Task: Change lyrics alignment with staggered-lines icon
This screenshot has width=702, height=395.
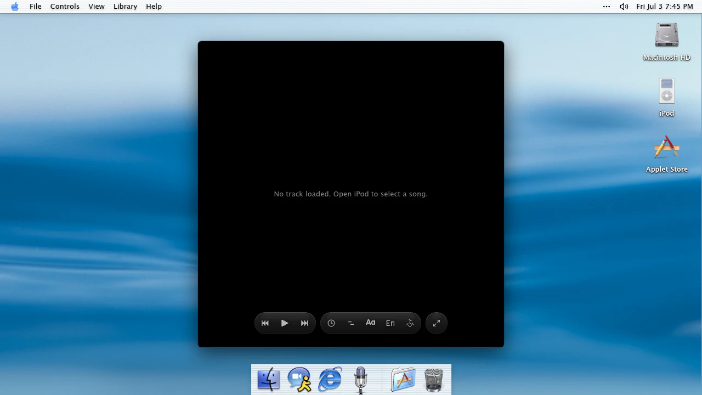Action: pos(351,323)
